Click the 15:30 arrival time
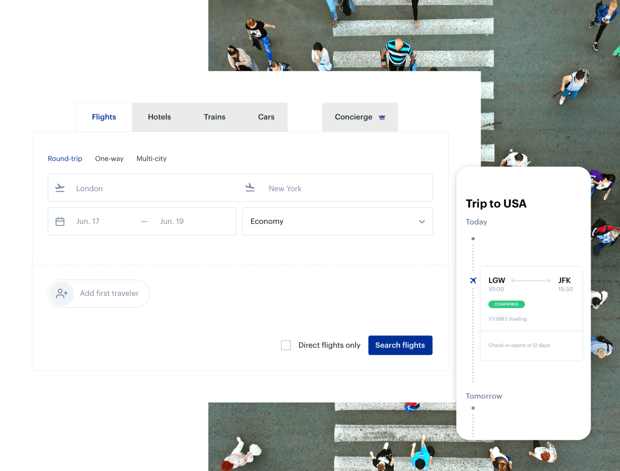The width and height of the screenshot is (620, 471). (565, 289)
